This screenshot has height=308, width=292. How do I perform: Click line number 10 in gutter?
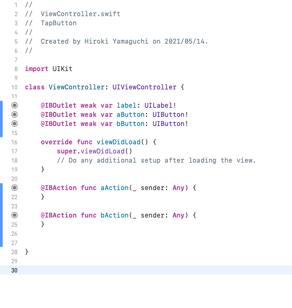tap(15, 87)
